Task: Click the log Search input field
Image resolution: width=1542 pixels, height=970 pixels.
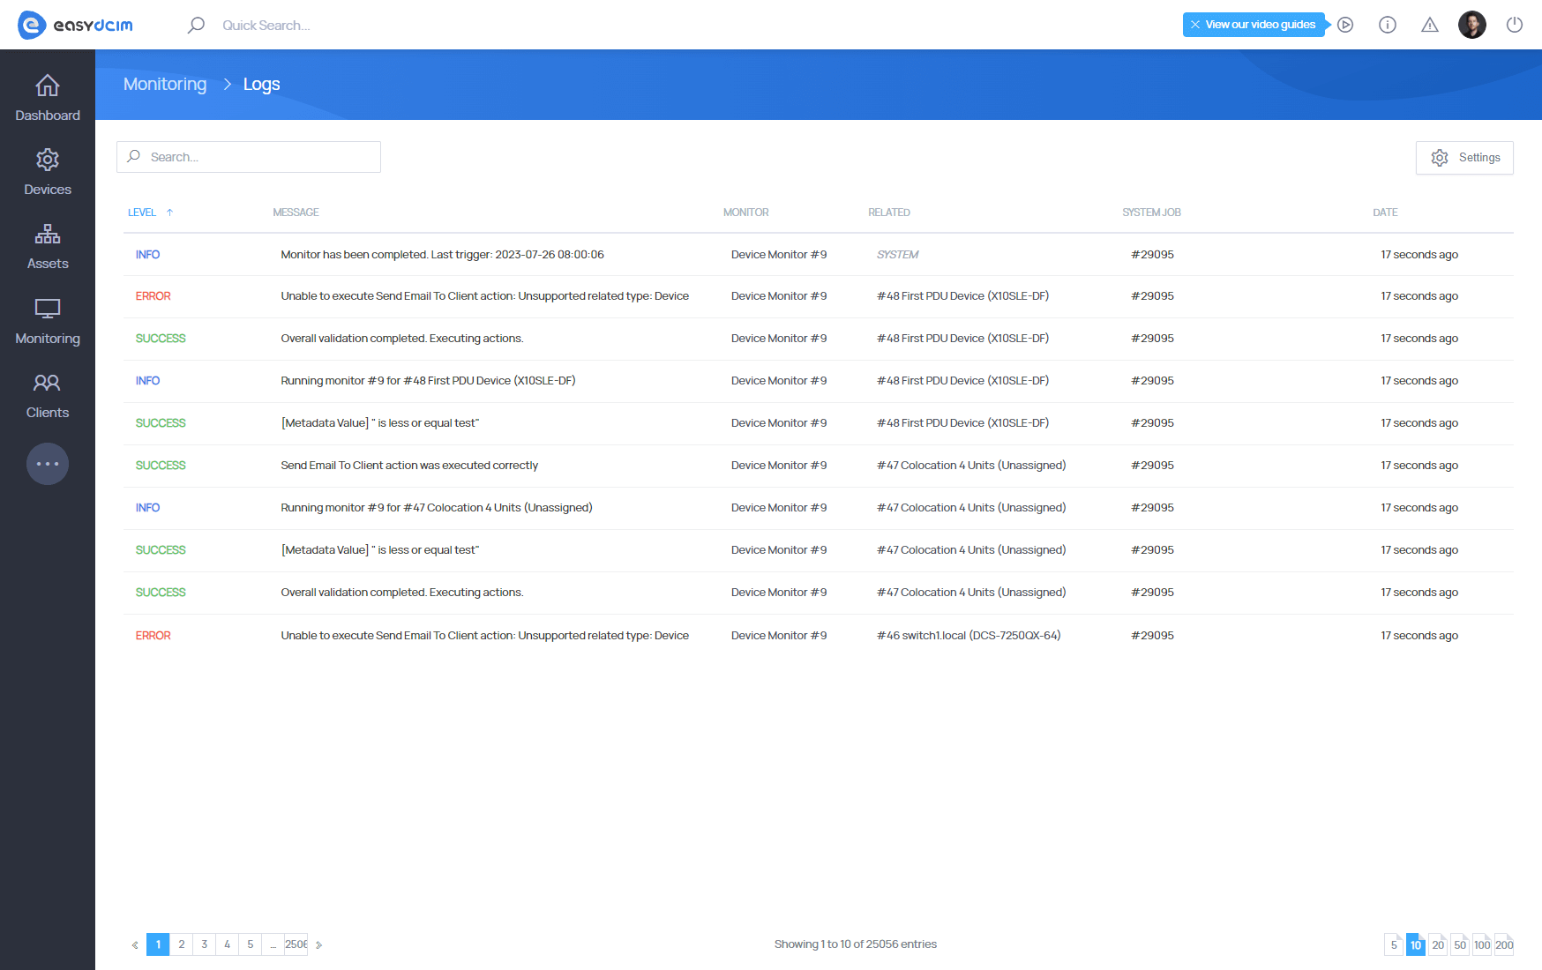Action: tap(248, 157)
